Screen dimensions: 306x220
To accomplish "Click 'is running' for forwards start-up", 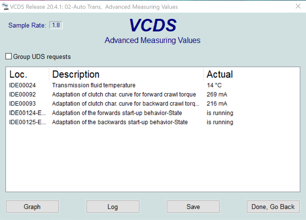I will [220, 113].
